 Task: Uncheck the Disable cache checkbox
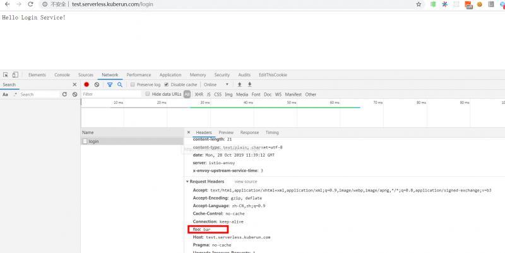pyautogui.click(x=166, y=84)
